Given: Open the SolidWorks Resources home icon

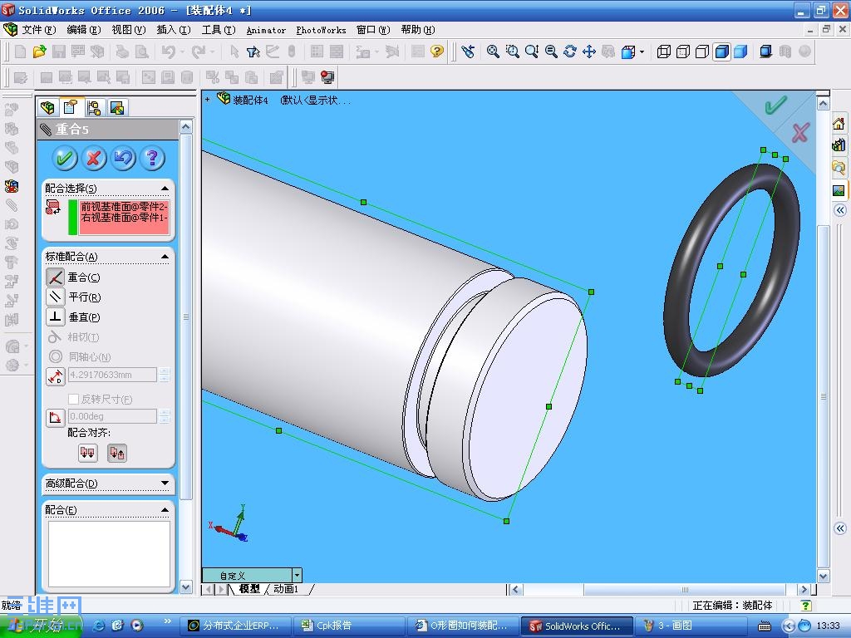Looking at the screenshot, I should [x=839, y=124].
